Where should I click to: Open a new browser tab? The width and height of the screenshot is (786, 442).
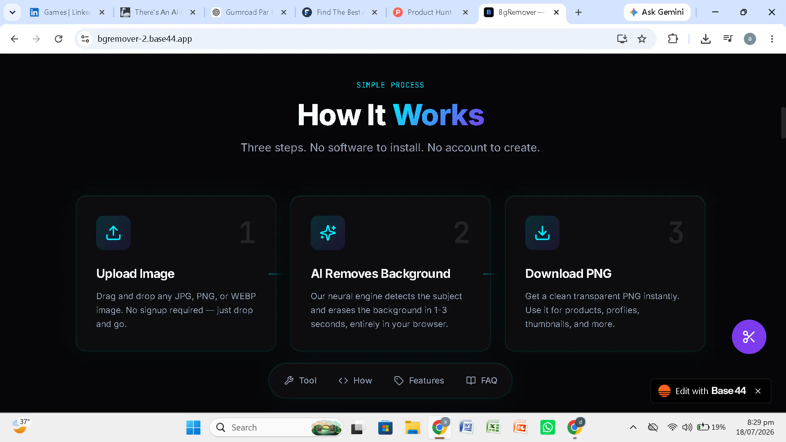pos(578,12)
